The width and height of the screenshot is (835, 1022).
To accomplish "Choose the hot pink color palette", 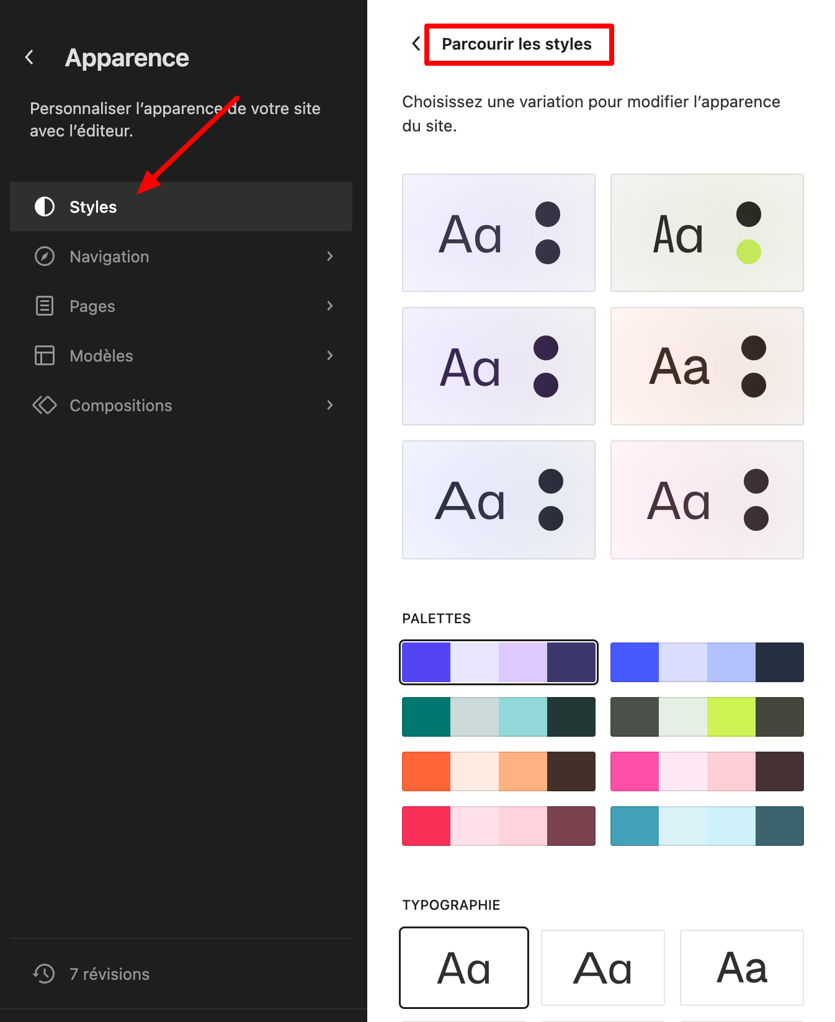I will (707, 771).
